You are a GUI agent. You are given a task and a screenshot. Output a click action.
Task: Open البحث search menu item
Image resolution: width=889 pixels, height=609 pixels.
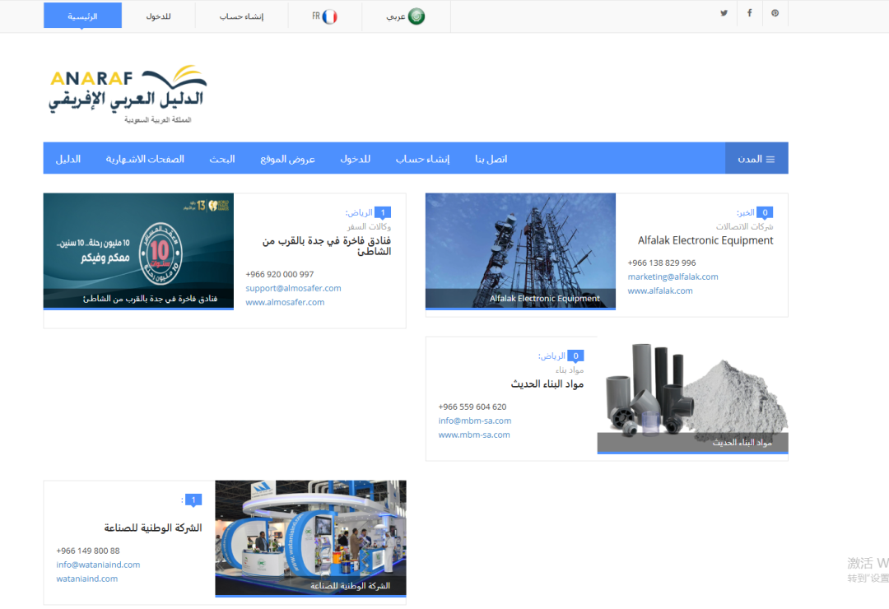[221, 159]
